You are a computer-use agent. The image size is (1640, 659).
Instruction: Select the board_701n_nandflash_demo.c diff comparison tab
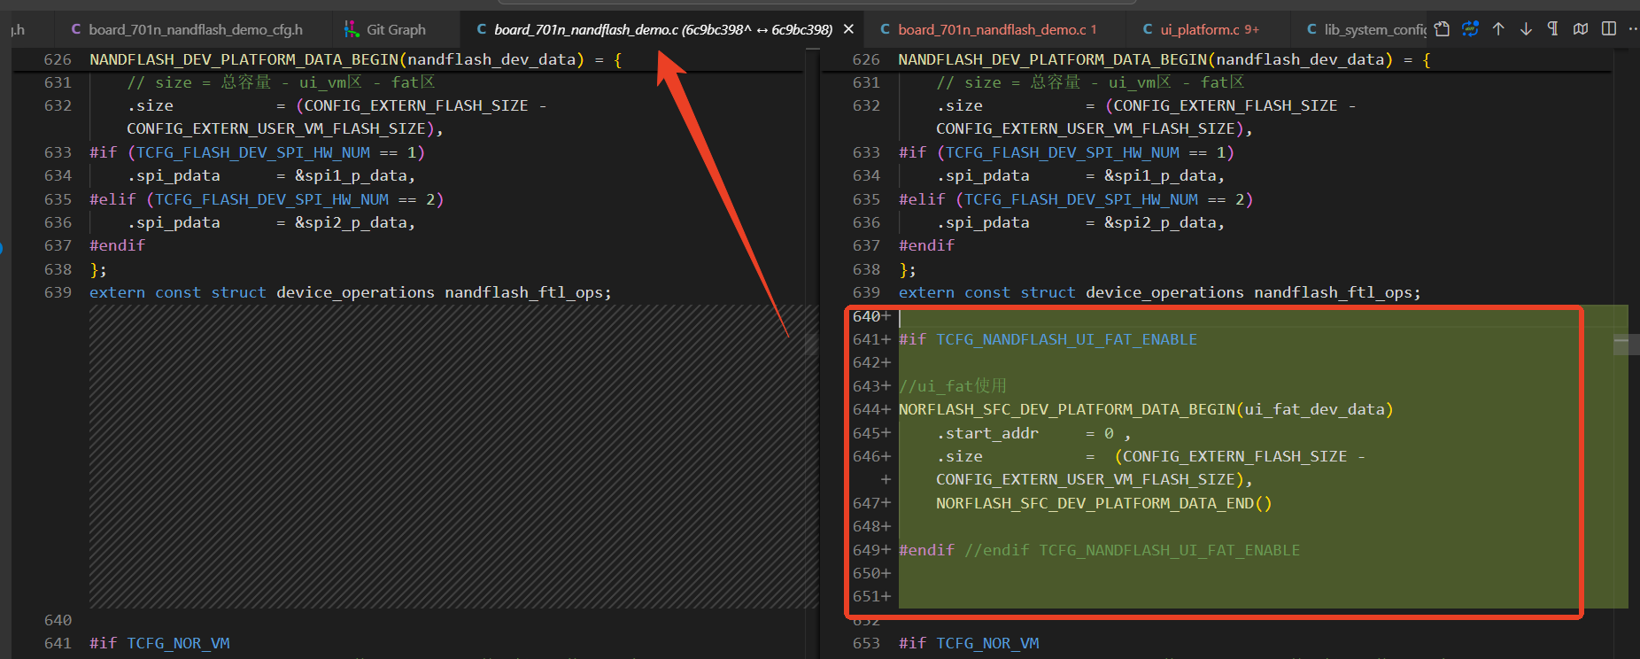pyautogui.click(x=663, y=29)
